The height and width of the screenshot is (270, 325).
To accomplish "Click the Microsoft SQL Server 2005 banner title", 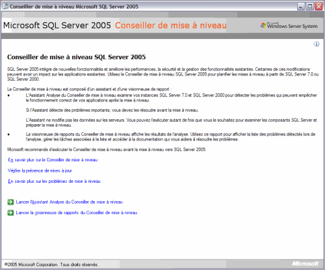I will [x=57, y=25].
